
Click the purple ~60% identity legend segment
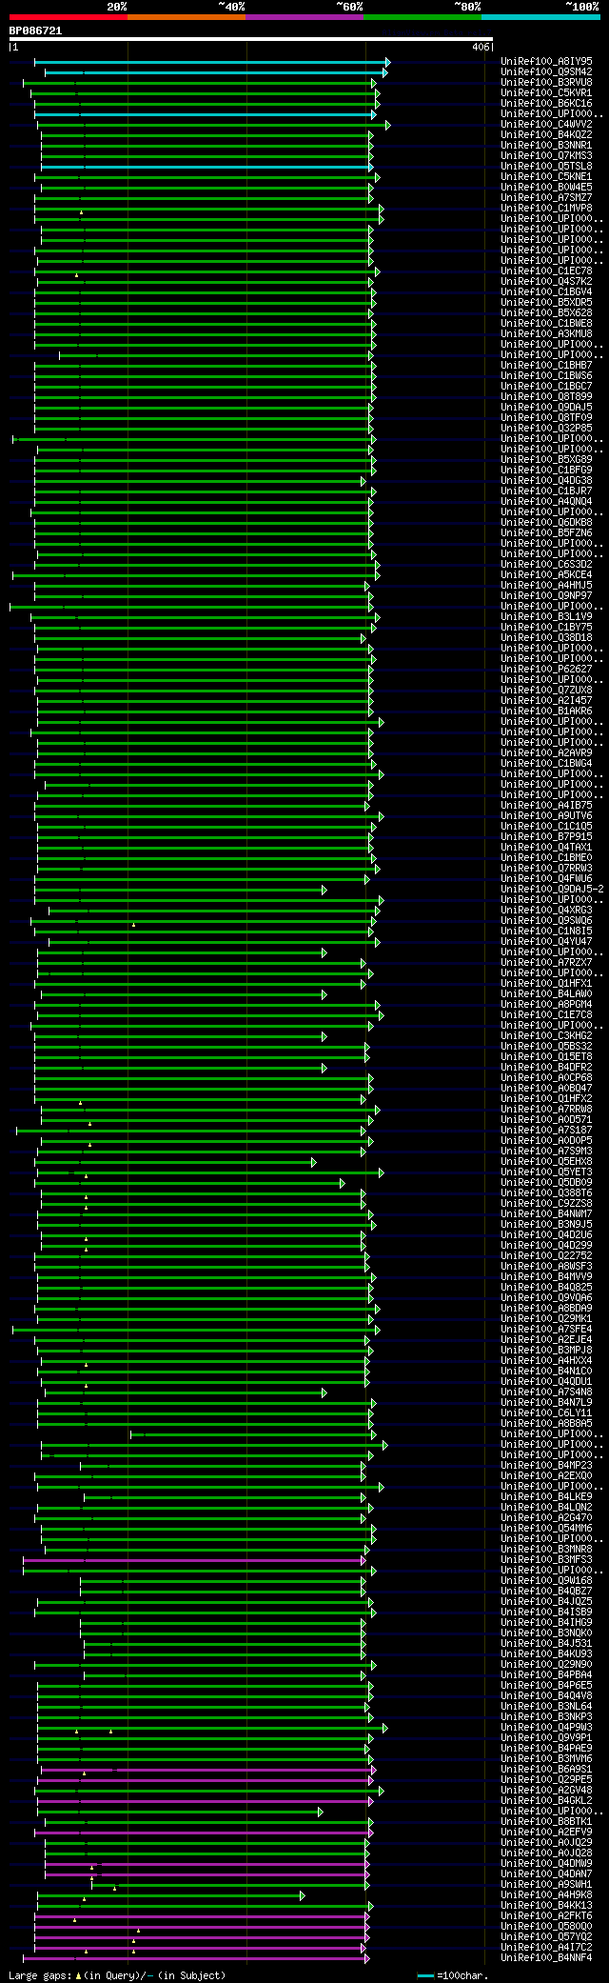click(304, 17)
